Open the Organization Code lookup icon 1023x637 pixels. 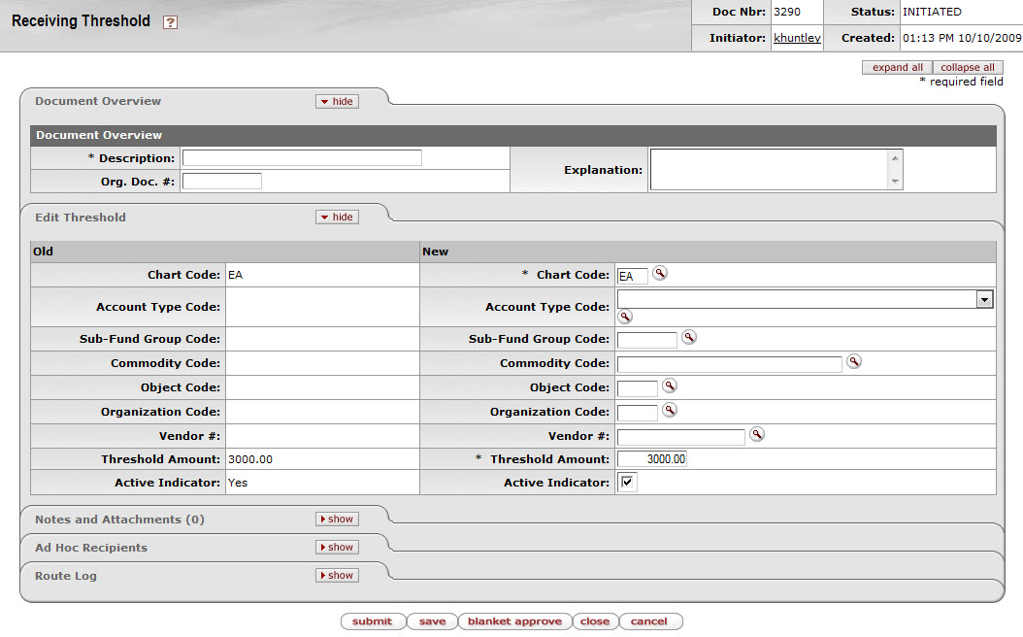(x=669, y=410)
